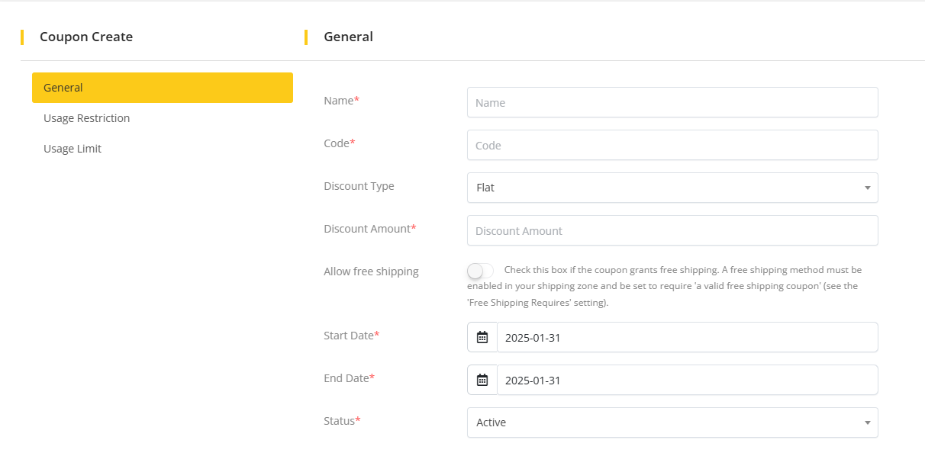Screen dimensions: 925x469
Task: Enable the Allow free shipping toggle
Action: tap(480, 271)
